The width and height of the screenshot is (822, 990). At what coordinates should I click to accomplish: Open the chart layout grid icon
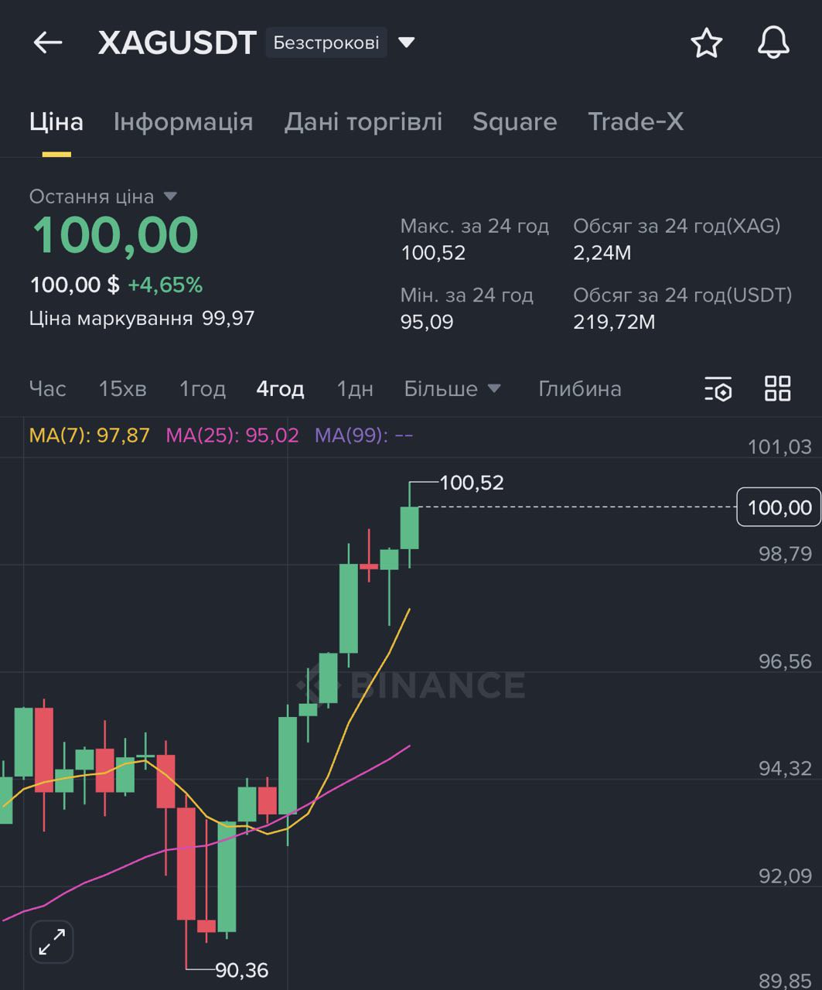(777, 388)
